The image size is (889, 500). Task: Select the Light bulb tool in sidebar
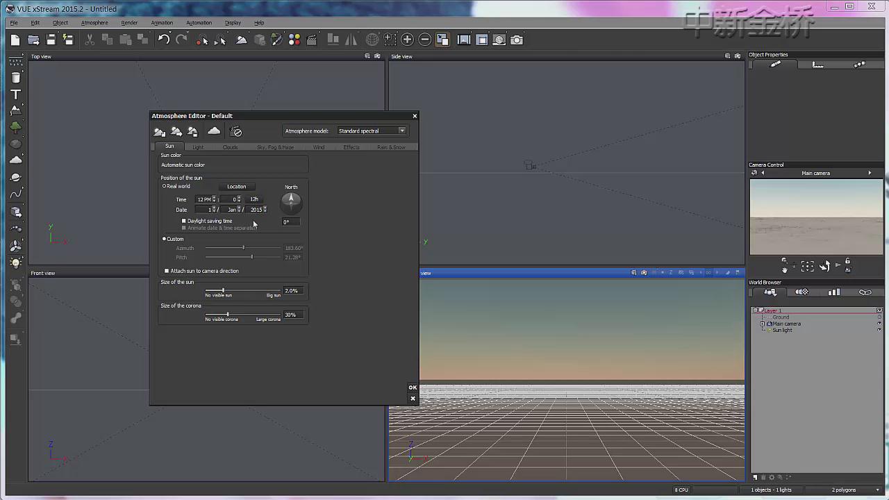(15, 262)
